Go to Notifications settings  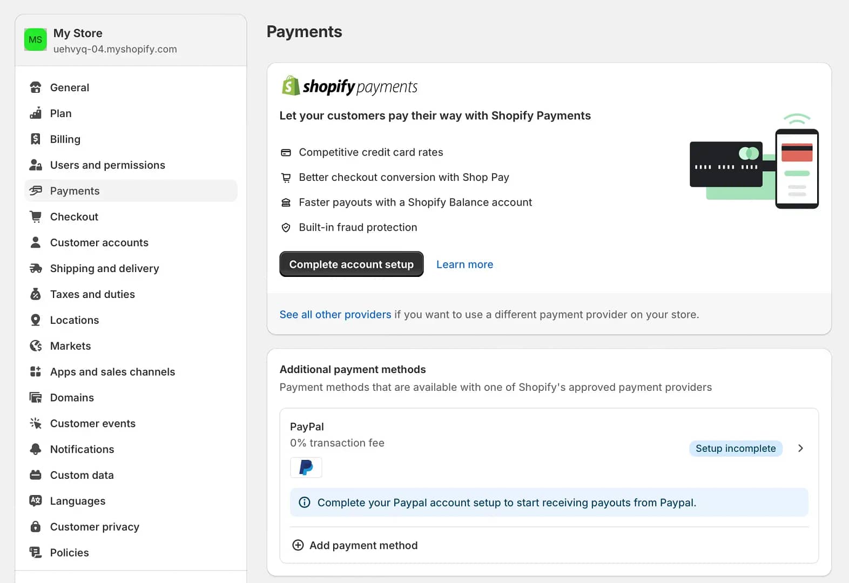point(131,449)
